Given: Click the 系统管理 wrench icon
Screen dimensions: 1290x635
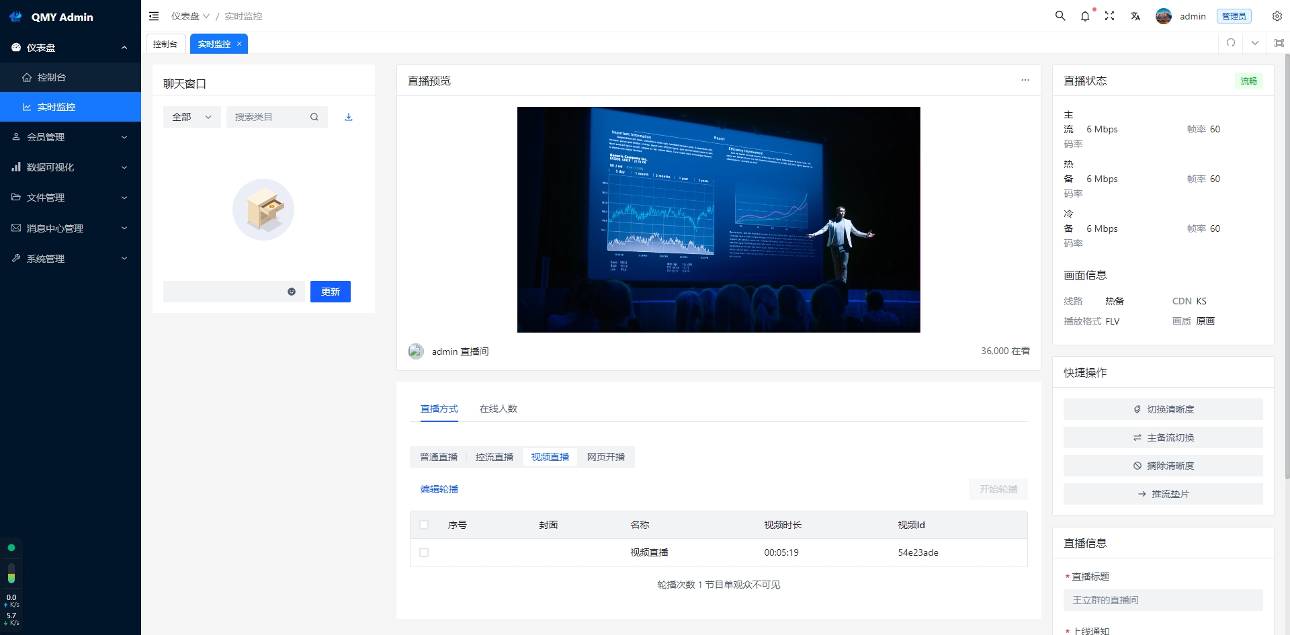Looking at the screenshot, I should coord(16,258).
